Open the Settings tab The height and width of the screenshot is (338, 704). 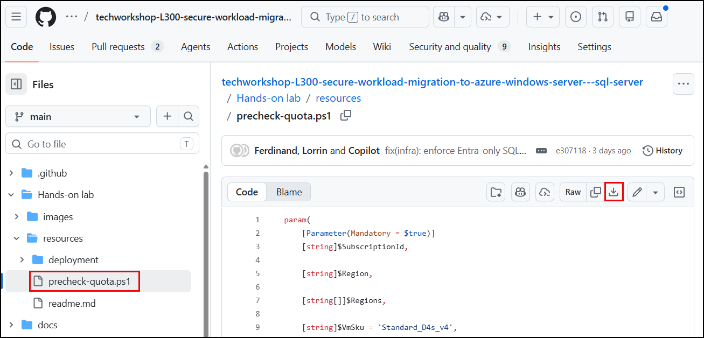coord(594,47)
